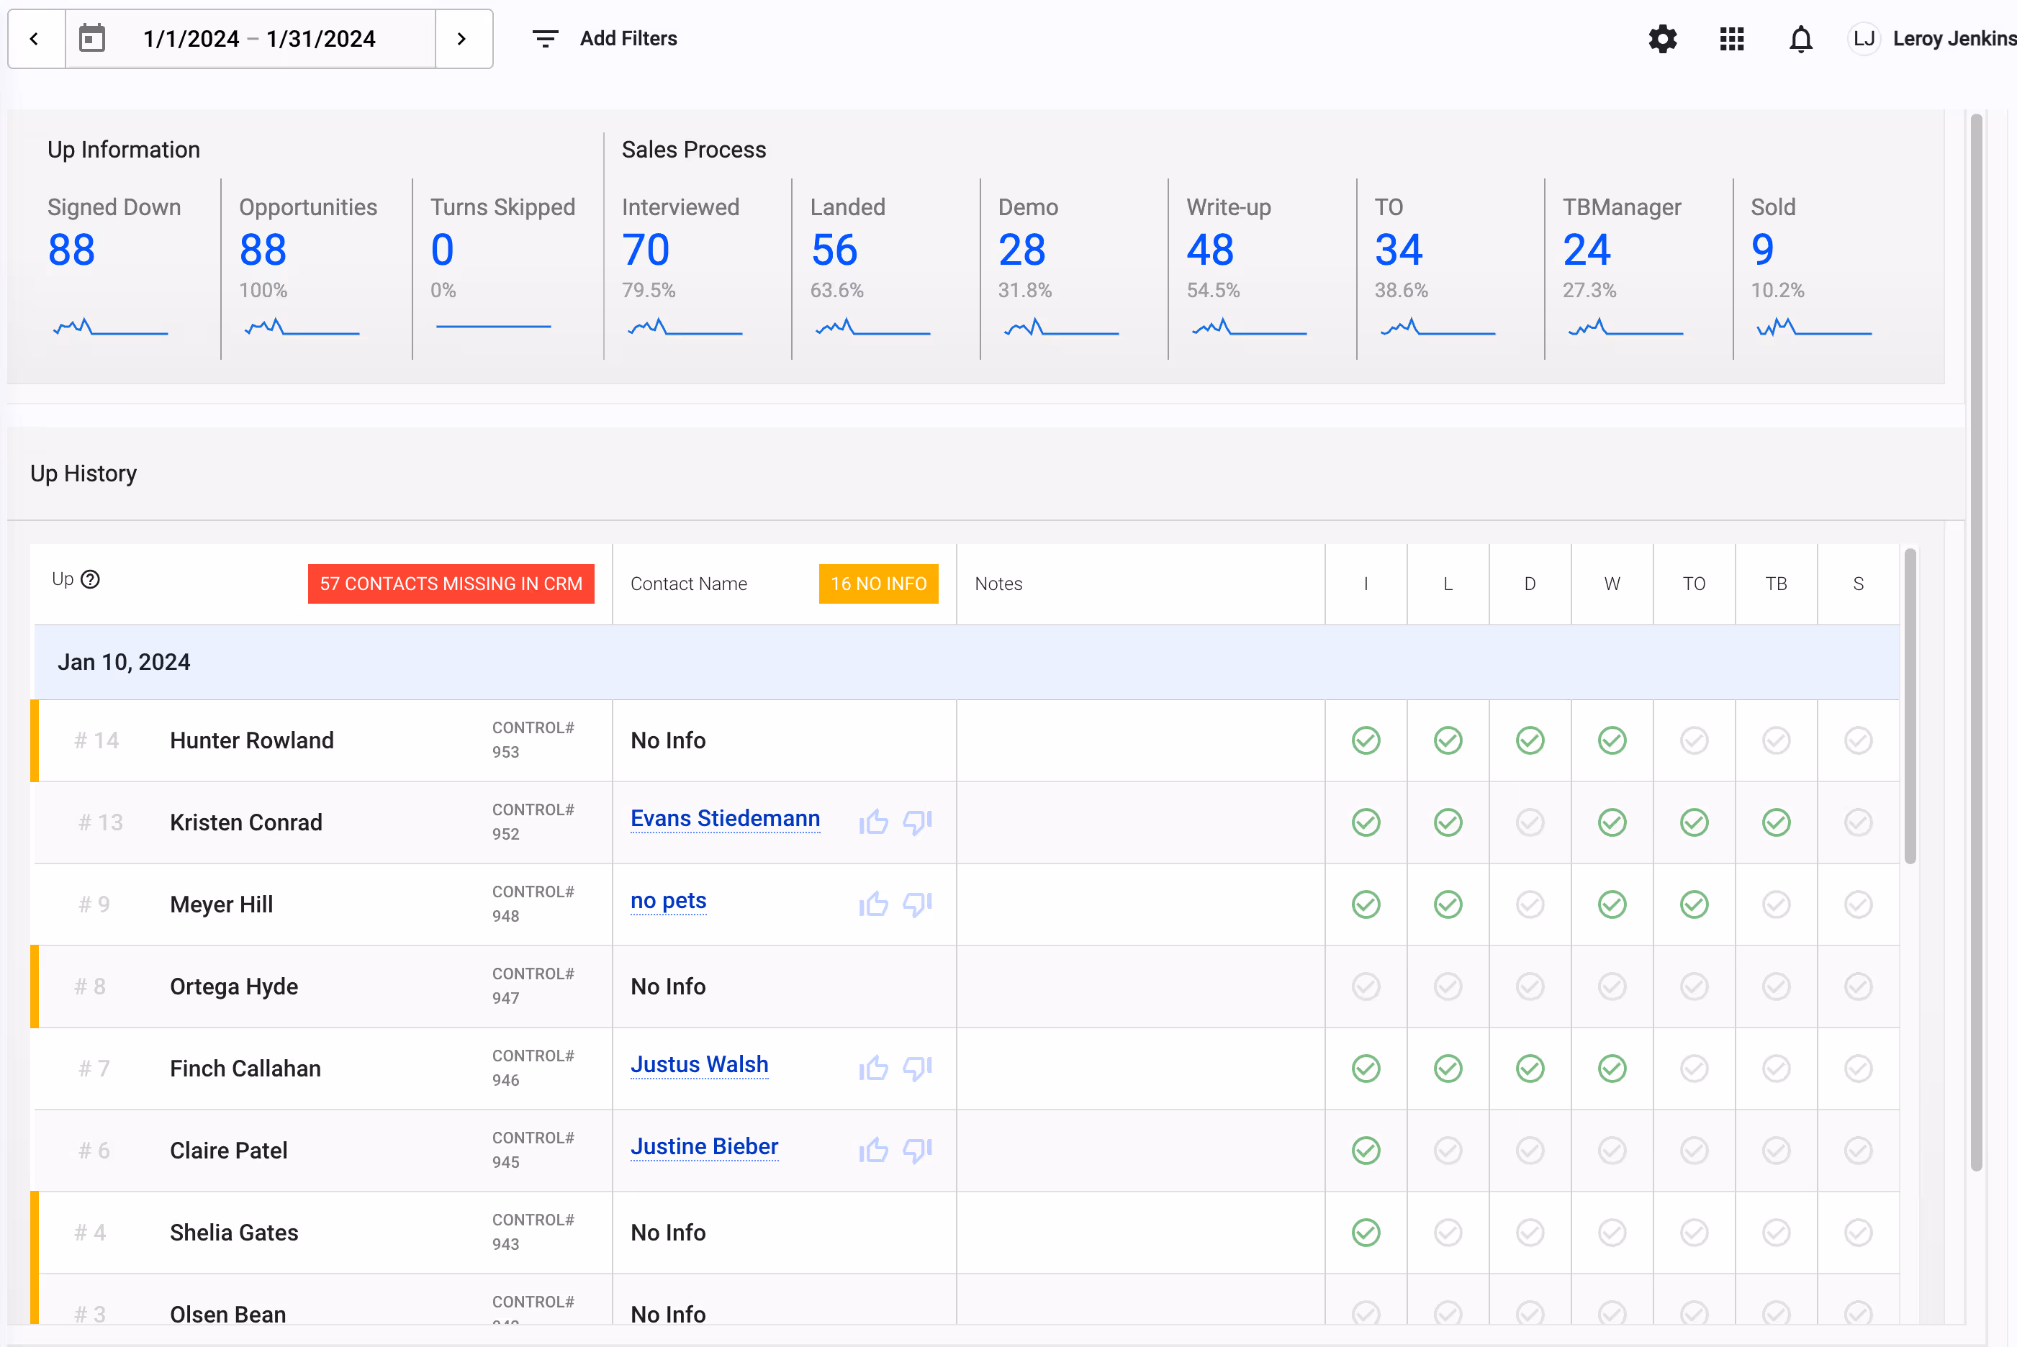Thumbs up Evans Stiedemann contact
The width and height of the screenshot is (2017, 1347).
click(873, 822)
